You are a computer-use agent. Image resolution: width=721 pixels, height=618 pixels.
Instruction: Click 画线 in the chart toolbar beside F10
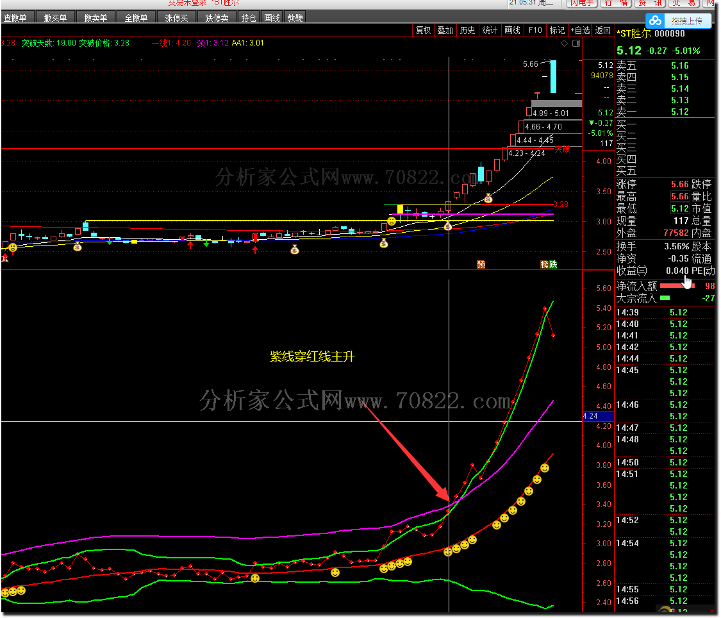(512, 30)
